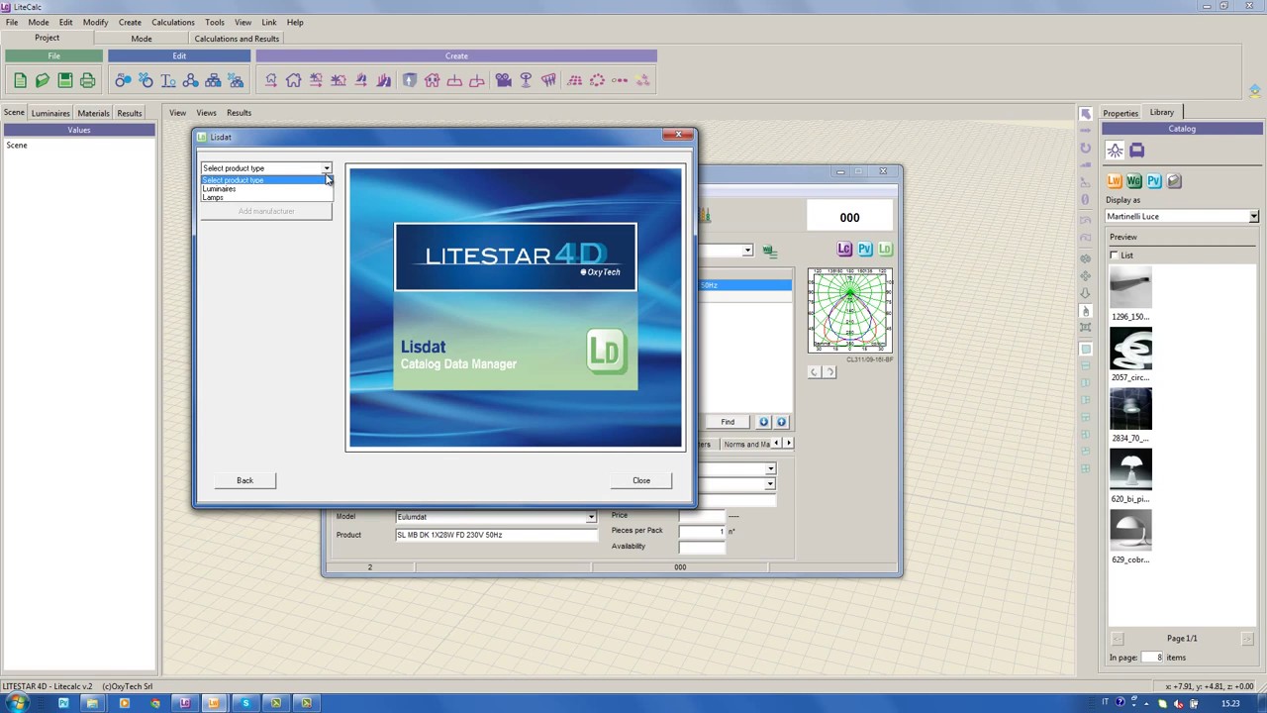This screenshot has width=1267, height=713.
Task: Switch to the Materials panel tab
Action: click(x=93, y=113)
